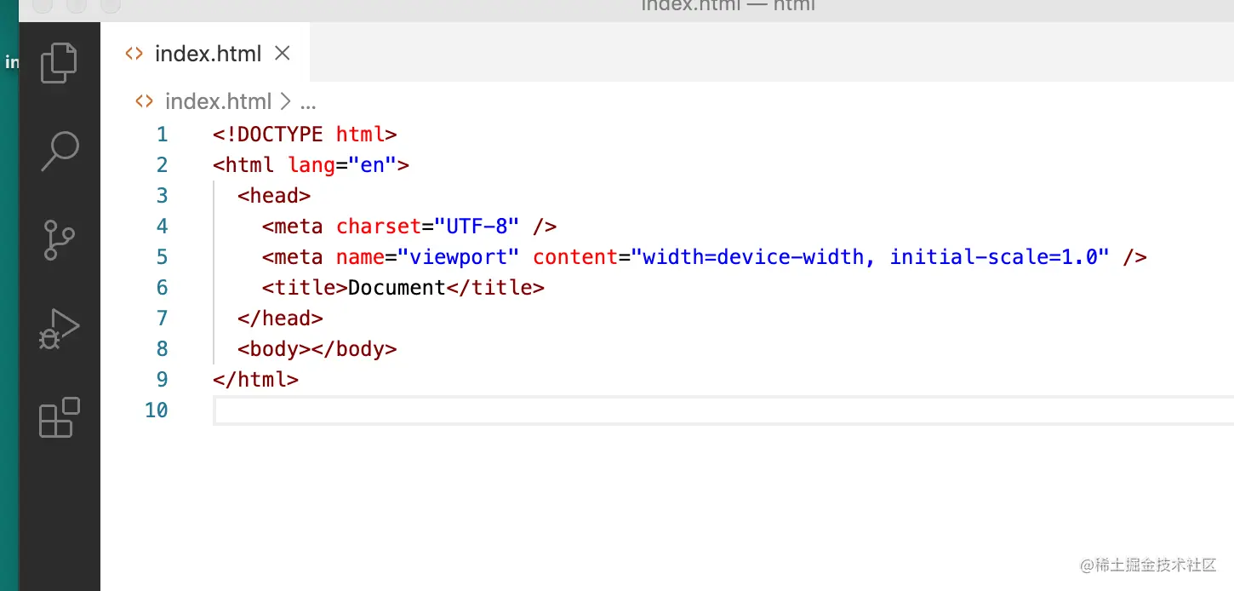Click line number 6 in gutter
1234x591 pixels.
(x=163, y=288)
